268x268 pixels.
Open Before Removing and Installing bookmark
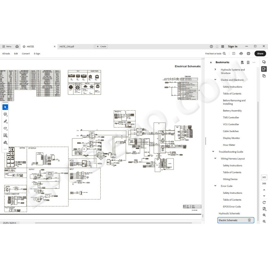pos(234,102)
